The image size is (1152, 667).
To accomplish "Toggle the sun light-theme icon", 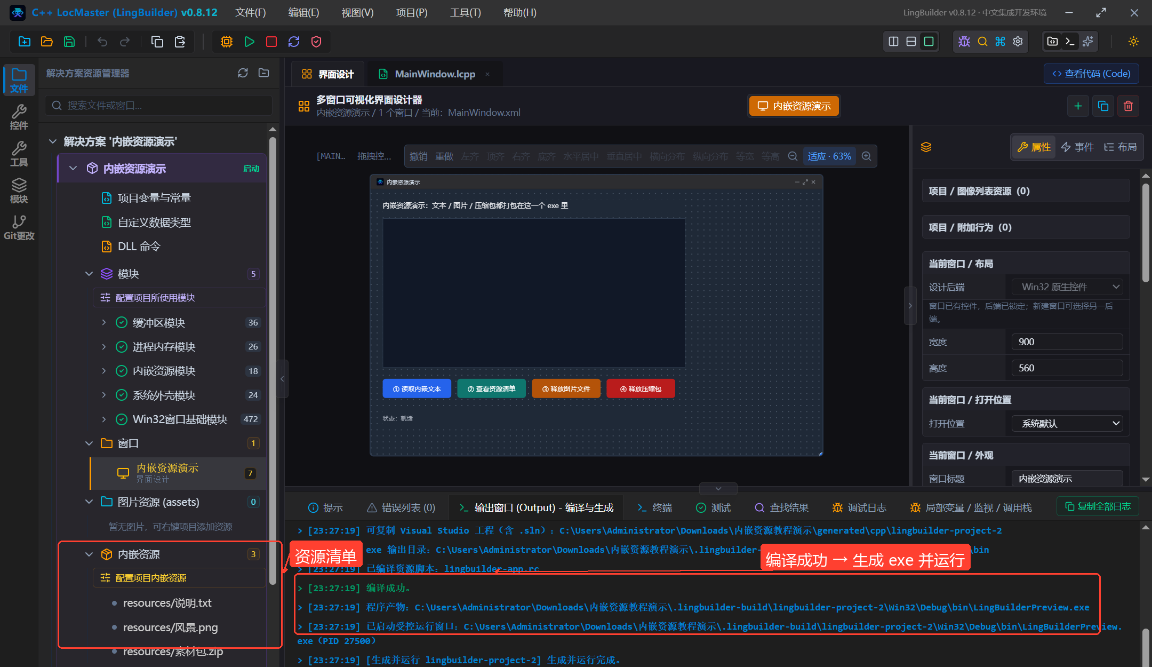I will pyautogui.click(x=1133, y=42).
